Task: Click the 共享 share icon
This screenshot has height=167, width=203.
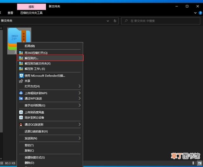Action: [21, 81]
